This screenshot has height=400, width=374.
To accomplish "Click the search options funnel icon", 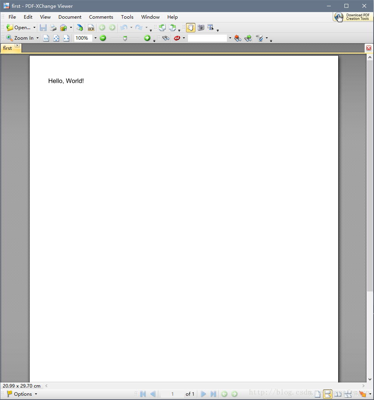I will click(x=260, y=38).
